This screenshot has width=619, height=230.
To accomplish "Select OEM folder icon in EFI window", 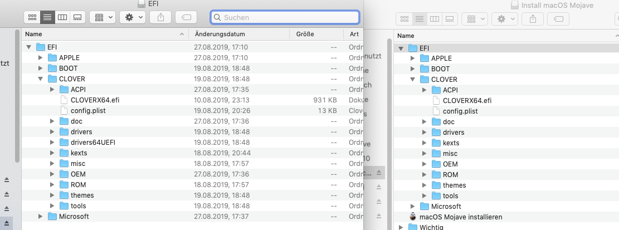I will point(64,174).
